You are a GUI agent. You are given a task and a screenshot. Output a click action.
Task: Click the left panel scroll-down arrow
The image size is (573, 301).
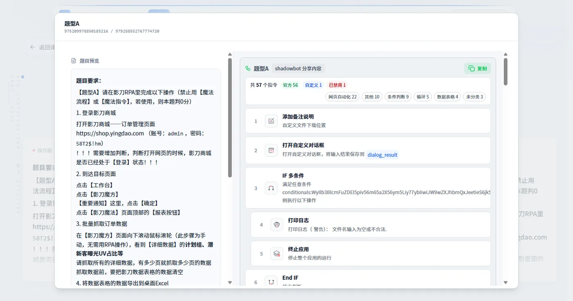click(x=230, y=282)
